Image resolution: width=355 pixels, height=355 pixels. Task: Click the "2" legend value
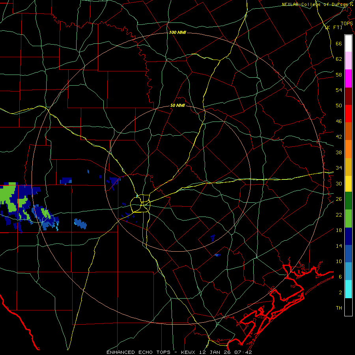tap(340, 293)
